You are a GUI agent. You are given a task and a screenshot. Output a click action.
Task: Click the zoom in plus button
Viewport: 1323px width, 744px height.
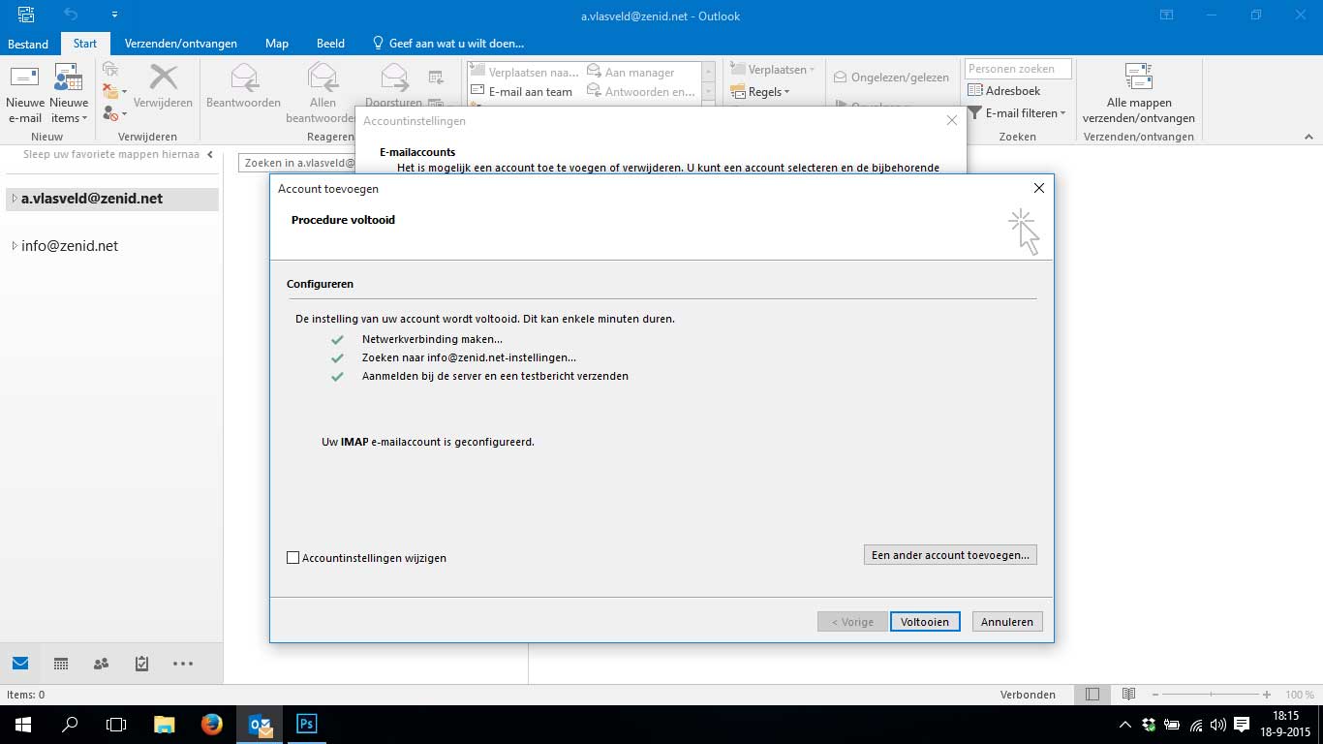click(1267, 695)
